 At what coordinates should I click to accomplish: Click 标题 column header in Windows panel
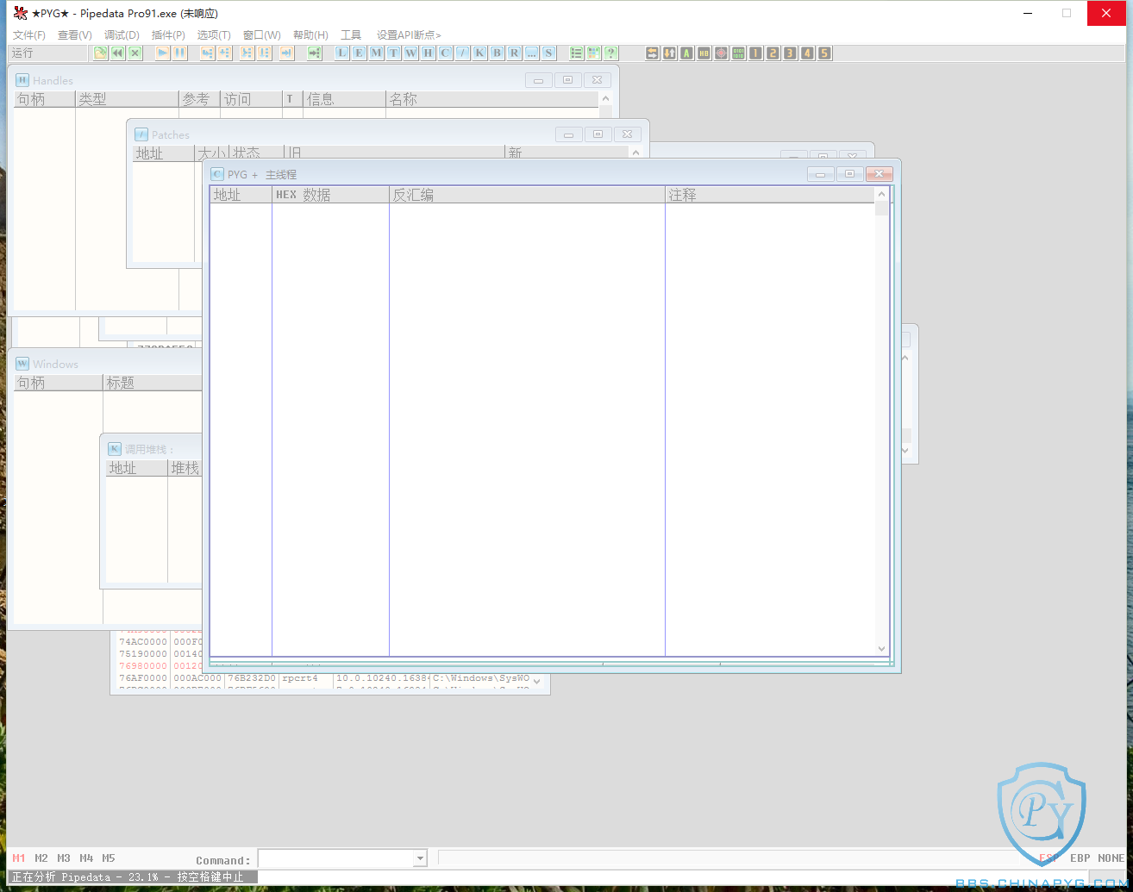(152, 383)
